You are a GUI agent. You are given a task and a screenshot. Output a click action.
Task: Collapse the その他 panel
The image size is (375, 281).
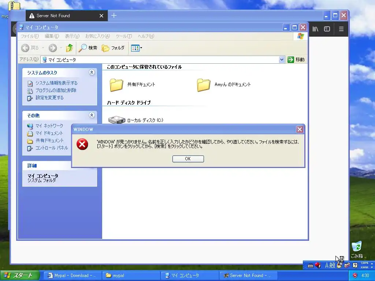coord(92,115)
